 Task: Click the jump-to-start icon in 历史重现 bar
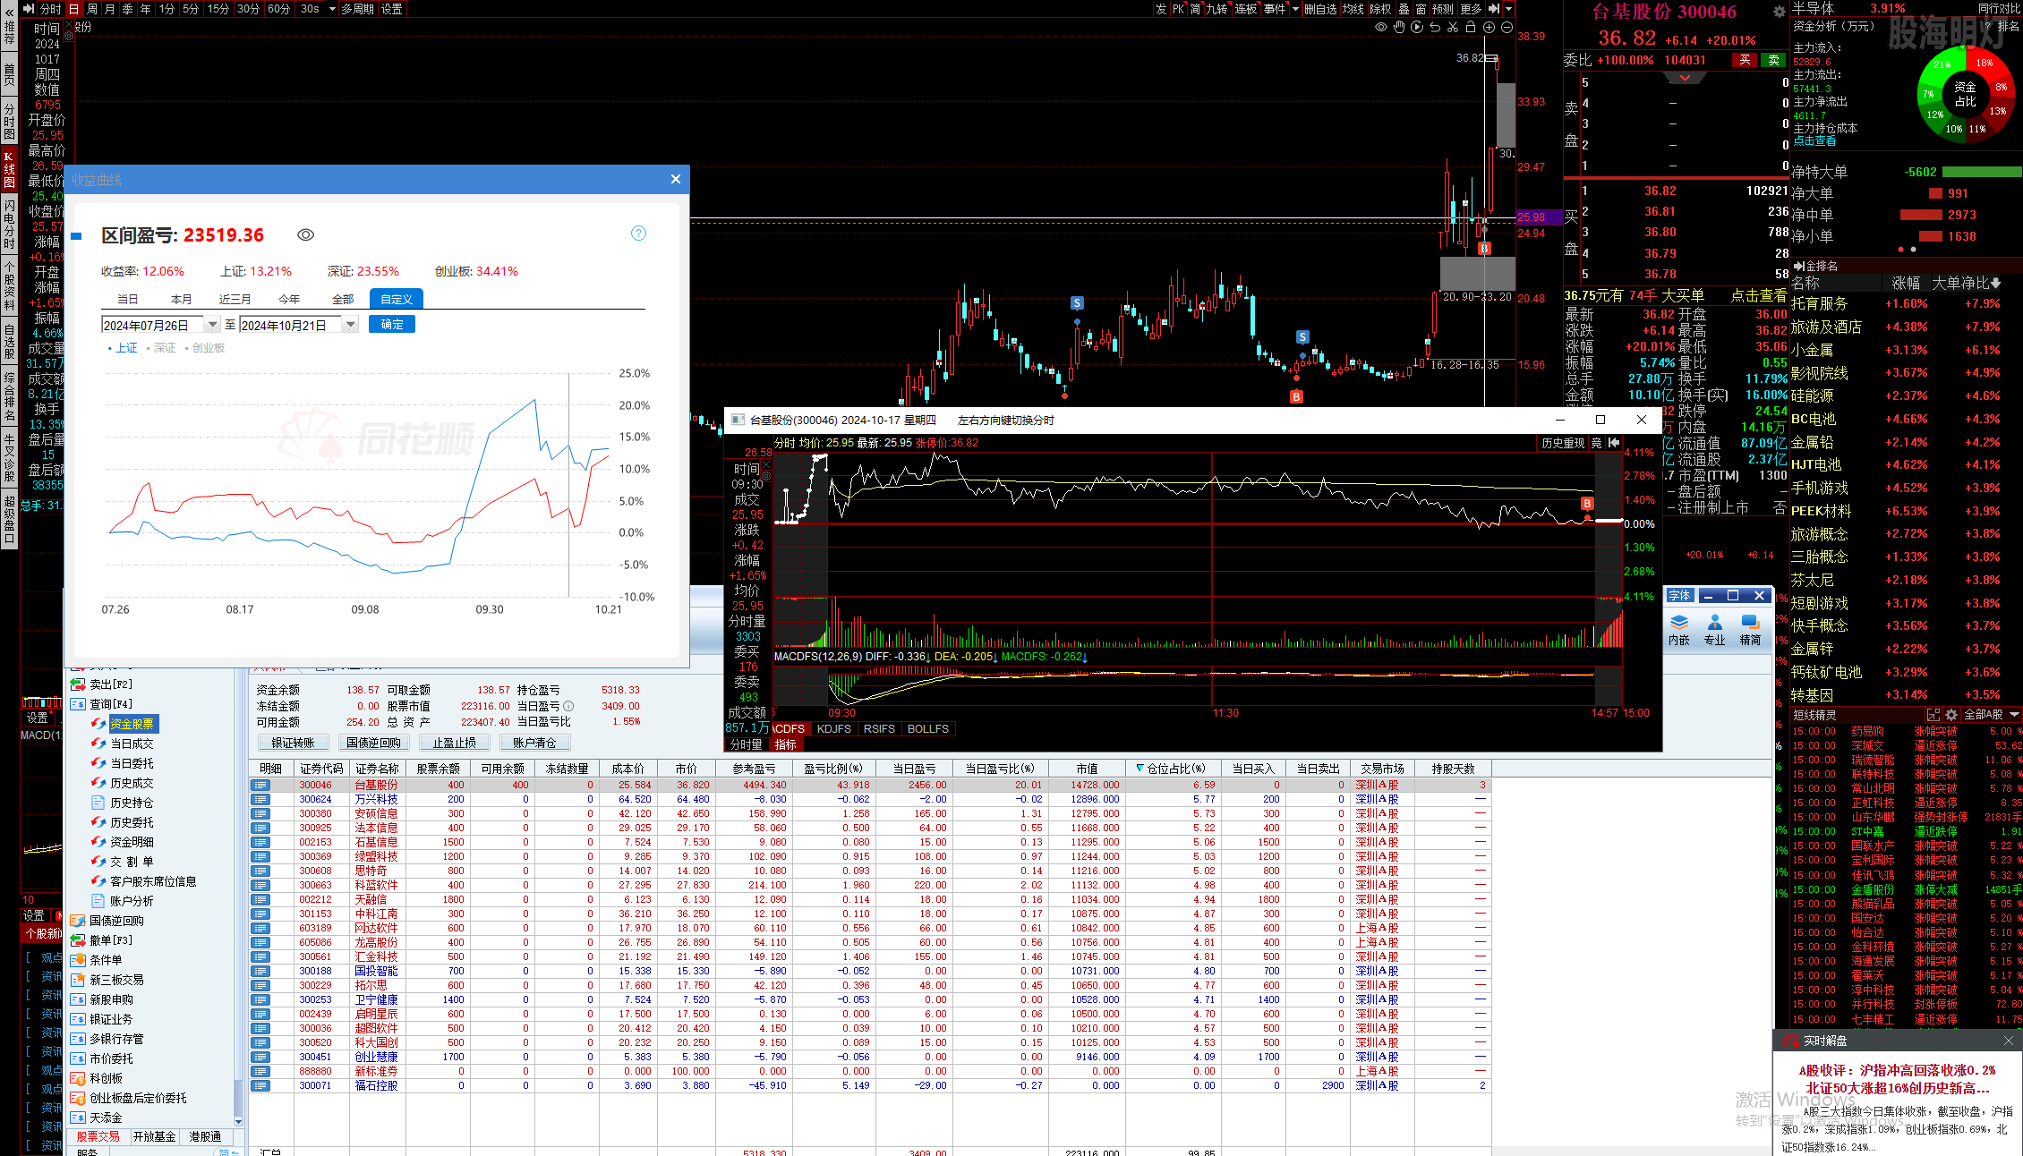click(x=1614, y=443)
